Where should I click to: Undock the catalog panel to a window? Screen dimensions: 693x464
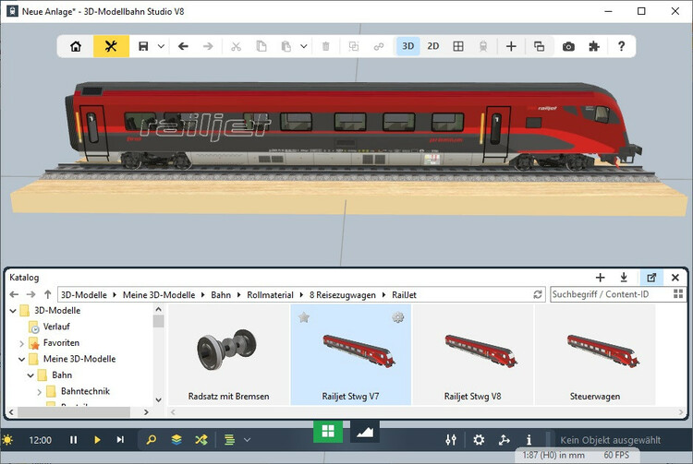click(x=651, y=278)
